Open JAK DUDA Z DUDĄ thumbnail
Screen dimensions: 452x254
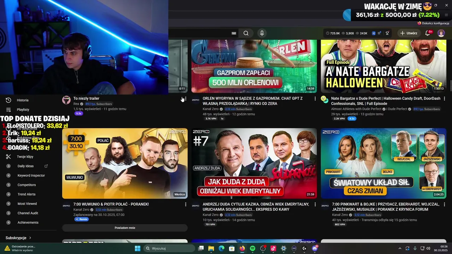254,163
